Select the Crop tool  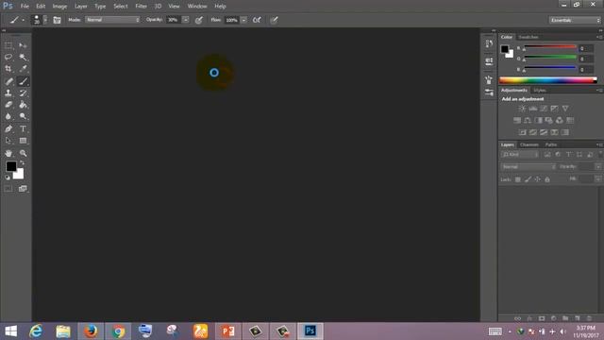(x=8, y=69)
